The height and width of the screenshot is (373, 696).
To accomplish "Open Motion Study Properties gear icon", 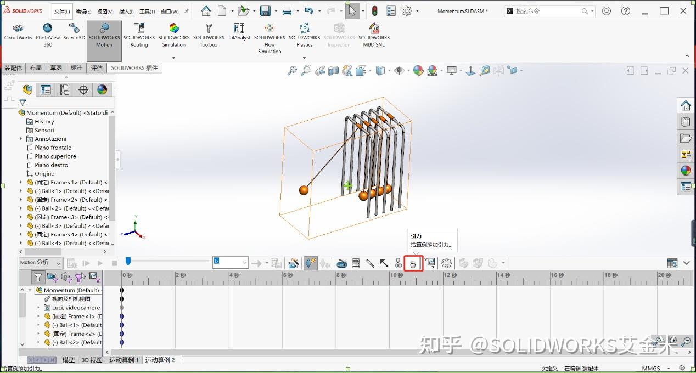I will [446, 263].
